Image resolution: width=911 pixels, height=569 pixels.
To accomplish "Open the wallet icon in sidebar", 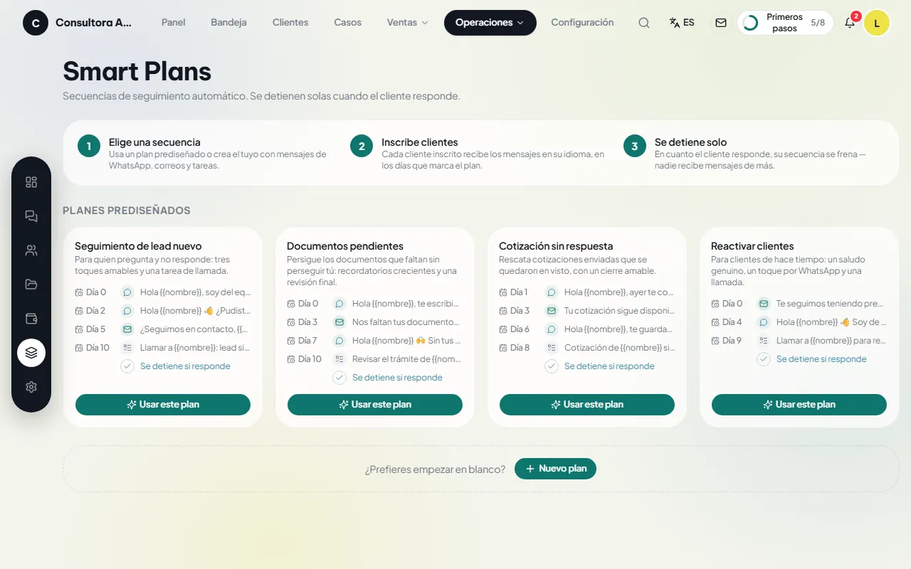I will [x=31, y=319].
